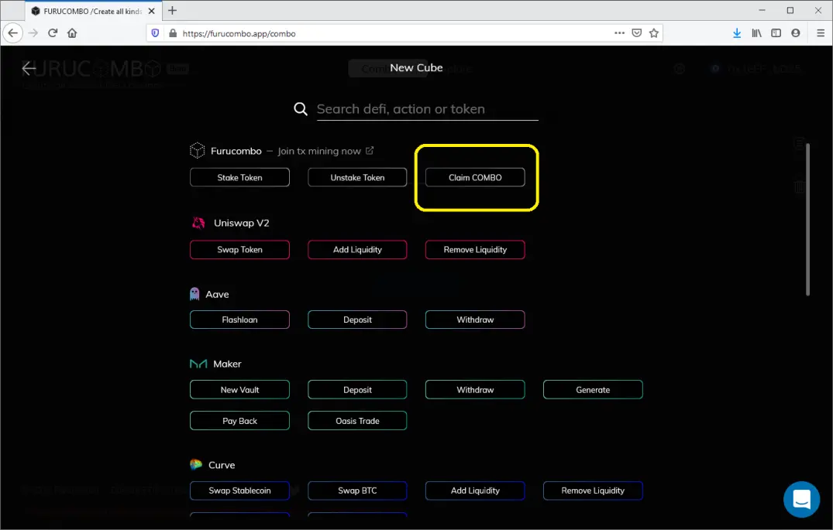Viewport: 833px width, 530px height.
Task: Click the Maker section heading
Action: pos(227,364)
